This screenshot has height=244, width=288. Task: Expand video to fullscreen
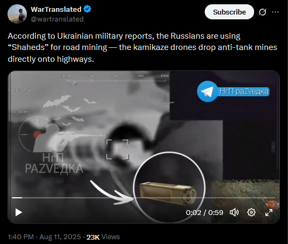click(269, 212)
